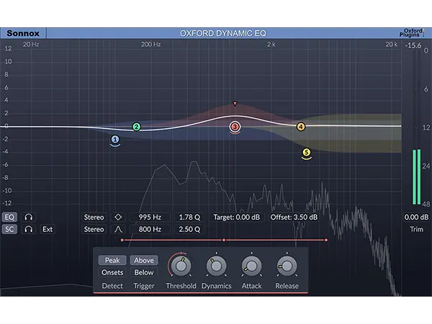This screenshot has height=324, width=432.
Task: Click the 995 Hz frequency field
Action: coord(150,217)
